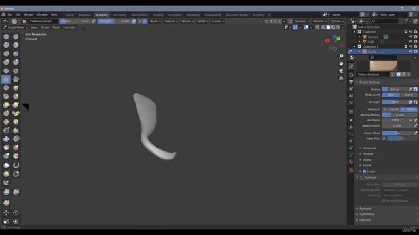Select the Clay brush tool

click(6, 45)
